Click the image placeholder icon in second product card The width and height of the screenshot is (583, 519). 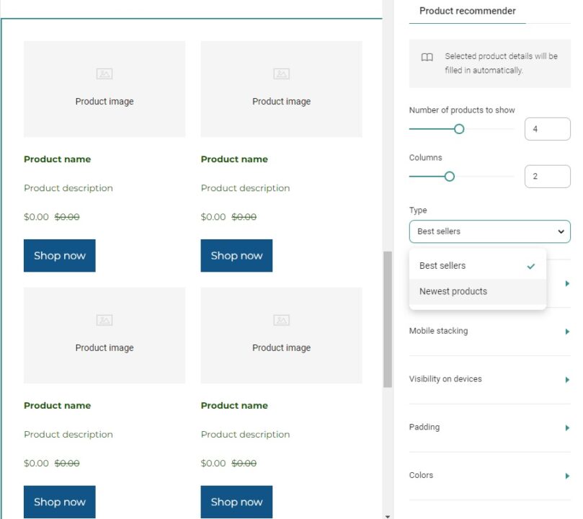pyautogui.click(x=281, y=73)
